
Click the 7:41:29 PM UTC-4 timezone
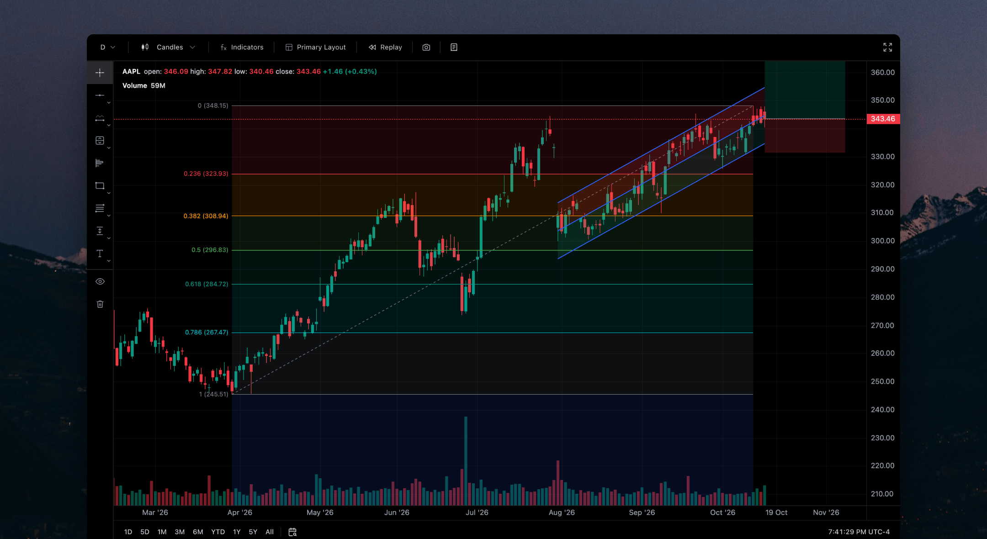(x=859, y=532)
